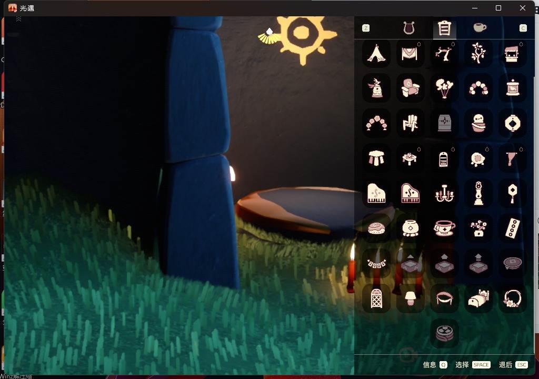This screenshot has width=539, height=379.
Task: Click the Z previous-tab key hint
Action: tap(366, 28)
